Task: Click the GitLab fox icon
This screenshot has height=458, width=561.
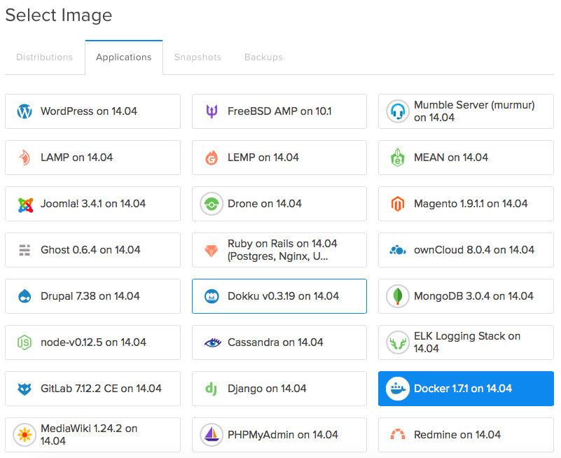Action: tap(25, 389)
